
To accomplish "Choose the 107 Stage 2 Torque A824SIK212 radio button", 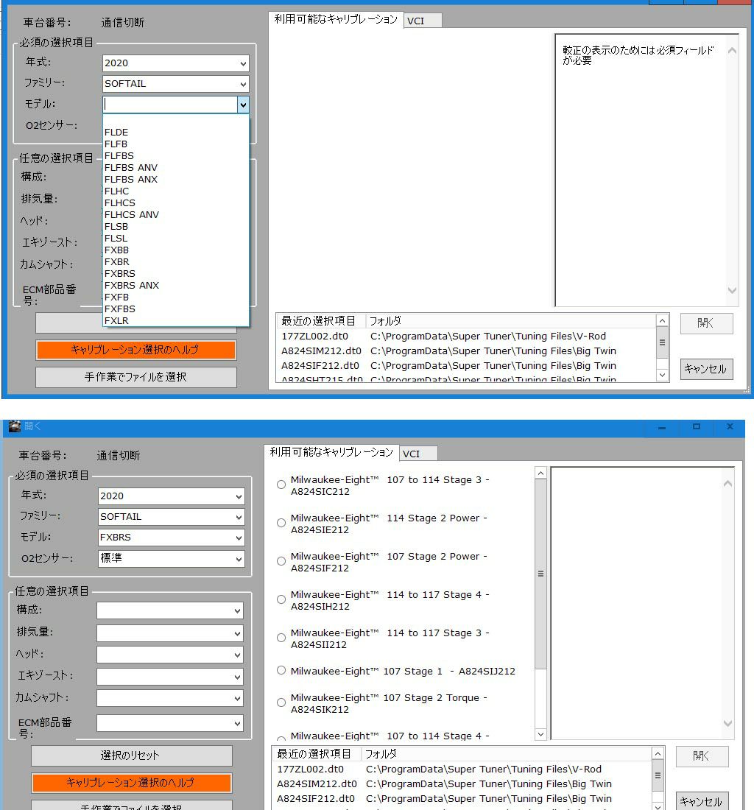I will tap(281, 702).
